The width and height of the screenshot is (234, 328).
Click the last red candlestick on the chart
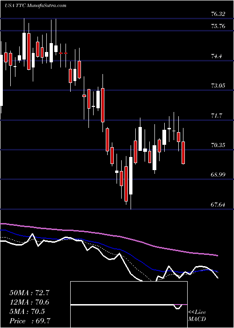click(x=183, y=153)
